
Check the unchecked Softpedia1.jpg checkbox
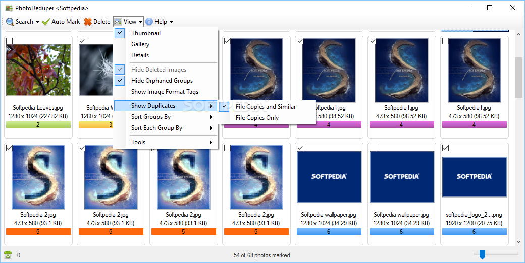click(x=445, y=41)
